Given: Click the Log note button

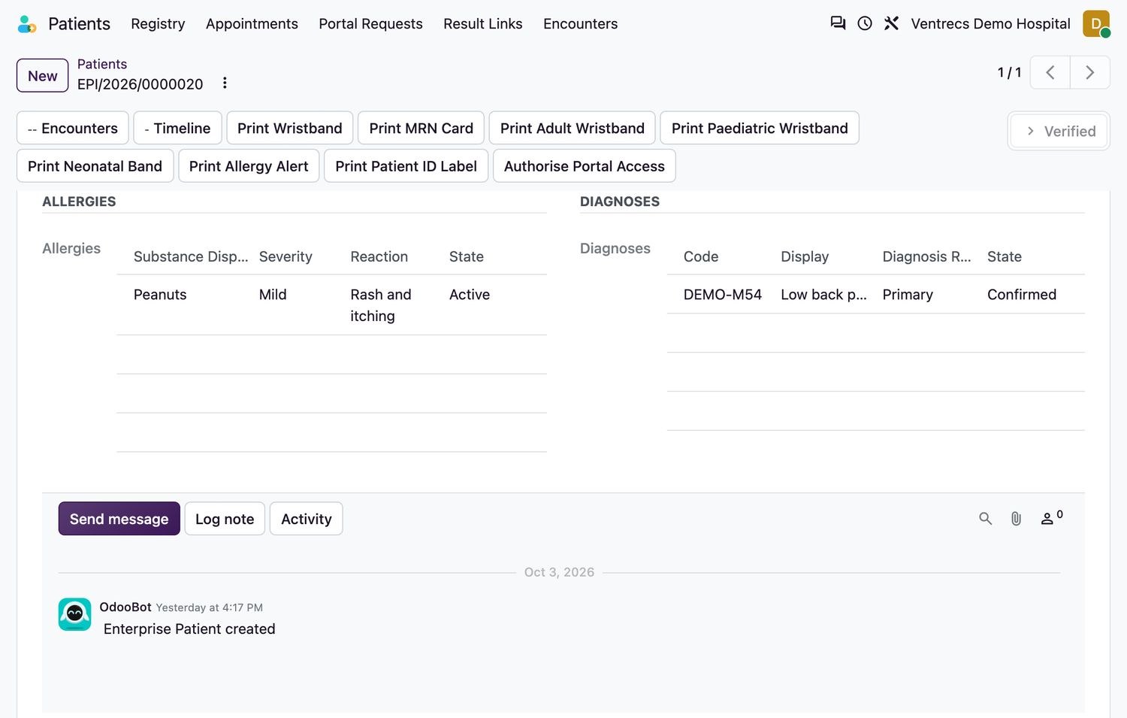Looking at the screenshot, I should coord(225,519).
